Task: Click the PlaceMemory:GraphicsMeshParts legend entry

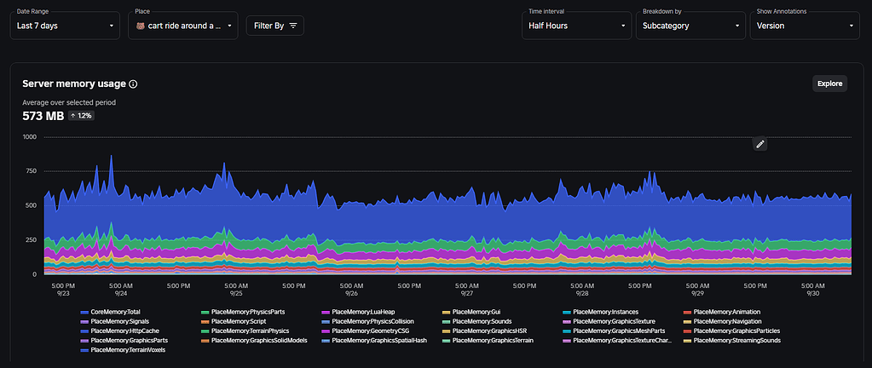Action: (x=612, y=331)
